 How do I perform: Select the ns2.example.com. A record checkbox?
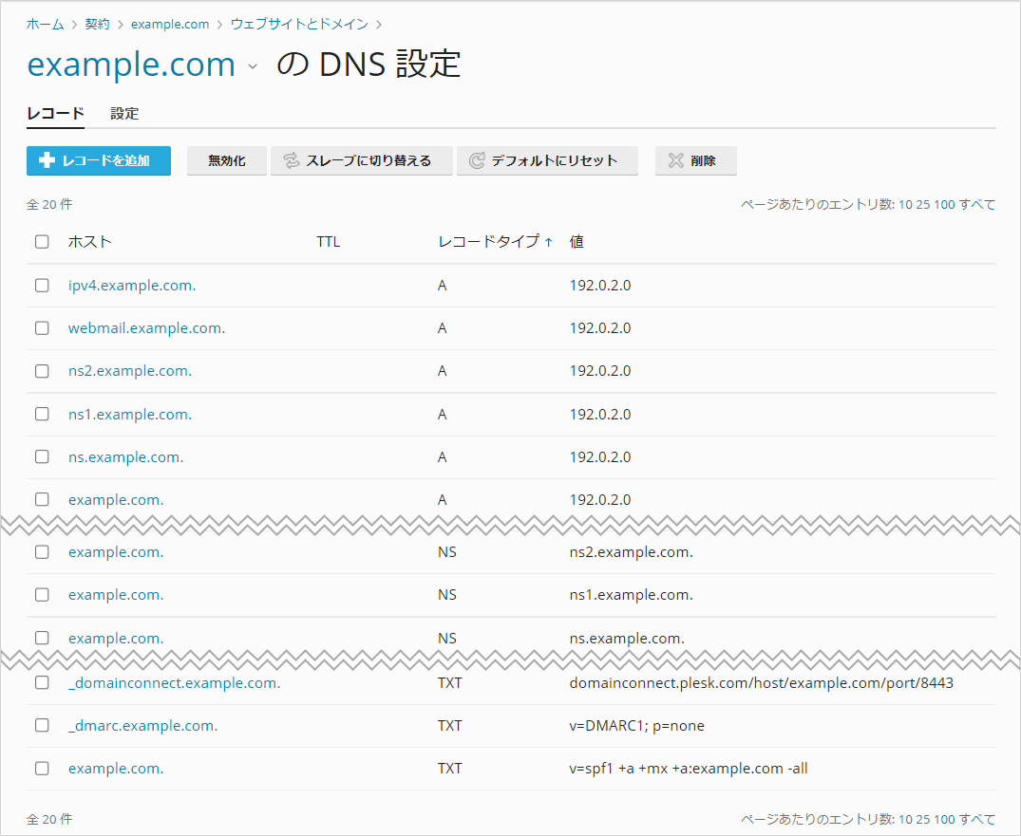pyautogui.click(x=42, y=371)
